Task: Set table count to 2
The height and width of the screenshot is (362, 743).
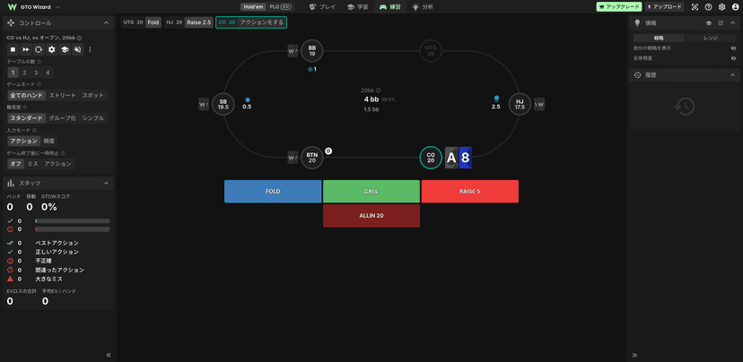Action: click(x=24, y=73)
